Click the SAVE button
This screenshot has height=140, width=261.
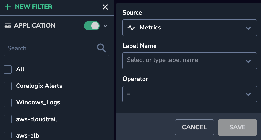[238, 127]
